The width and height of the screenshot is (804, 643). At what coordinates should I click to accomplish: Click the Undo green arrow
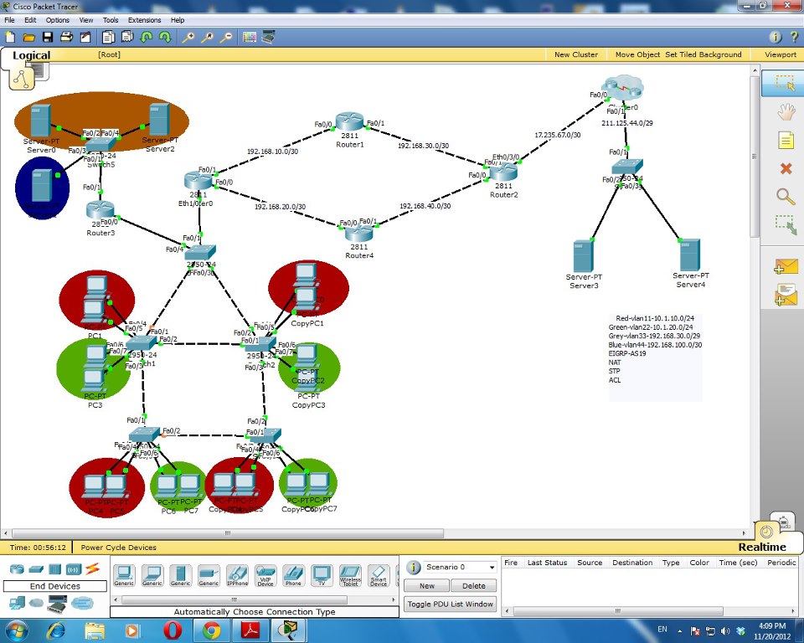click(146, 37)
